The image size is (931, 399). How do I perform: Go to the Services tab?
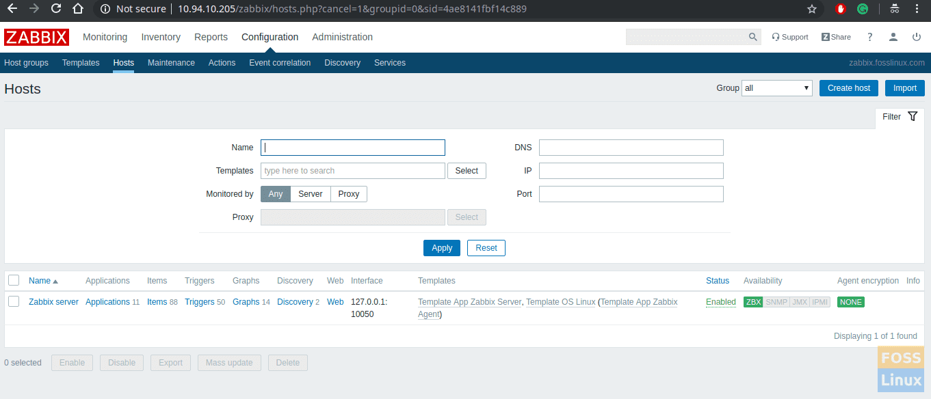[390, 63]
